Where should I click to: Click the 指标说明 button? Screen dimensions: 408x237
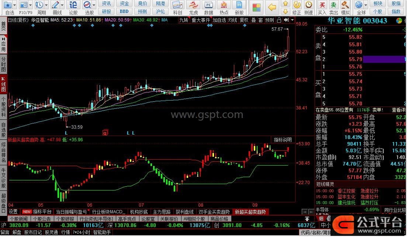[x=283, y=140]
